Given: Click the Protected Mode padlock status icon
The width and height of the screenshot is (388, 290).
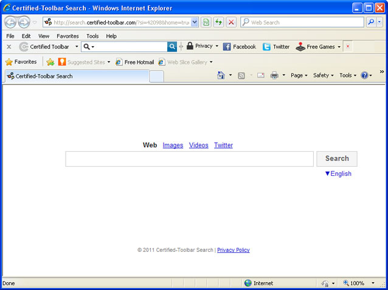Looking at the screenshot, I should tap(325, 283).
